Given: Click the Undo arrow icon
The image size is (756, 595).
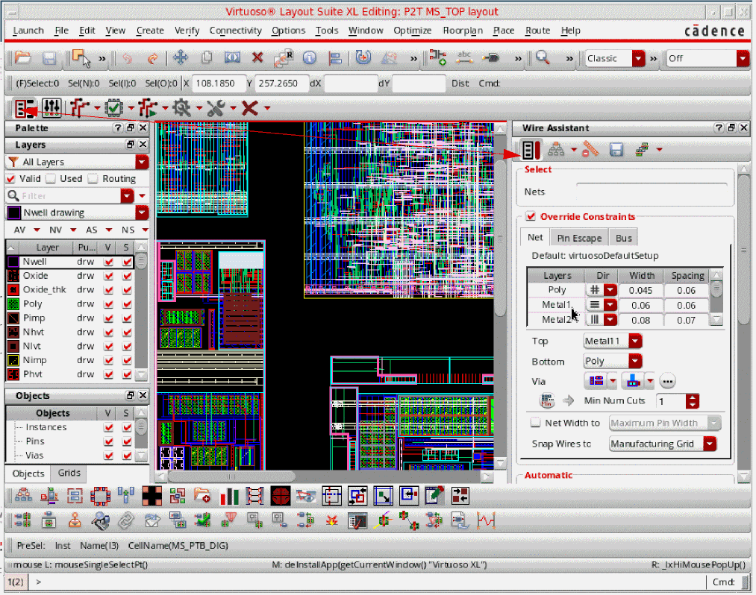Looking at the screenshot, I should click(x=128, y=59).
